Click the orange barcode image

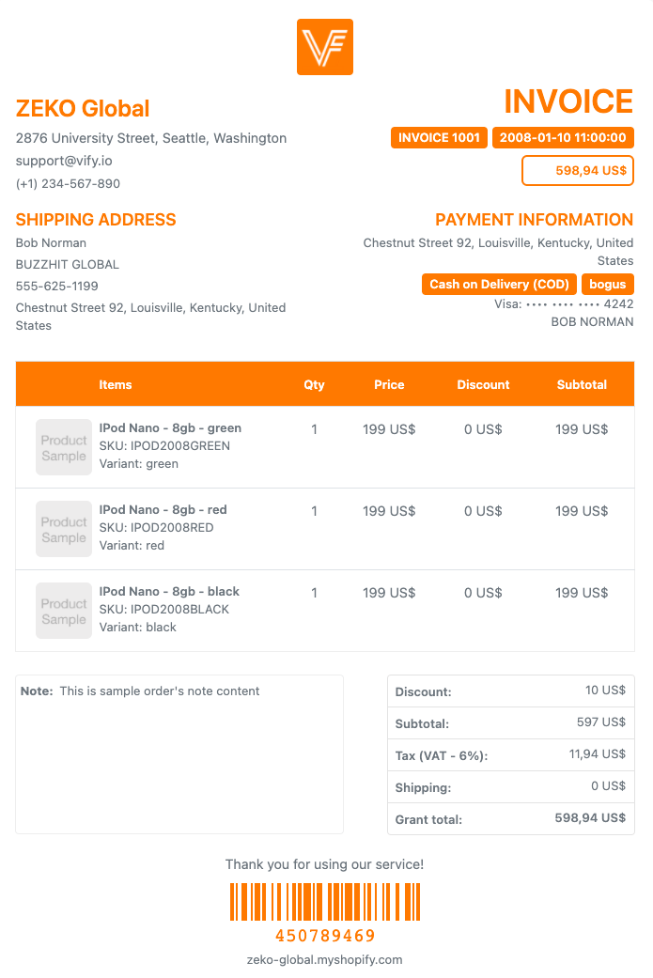click(325, 902)
